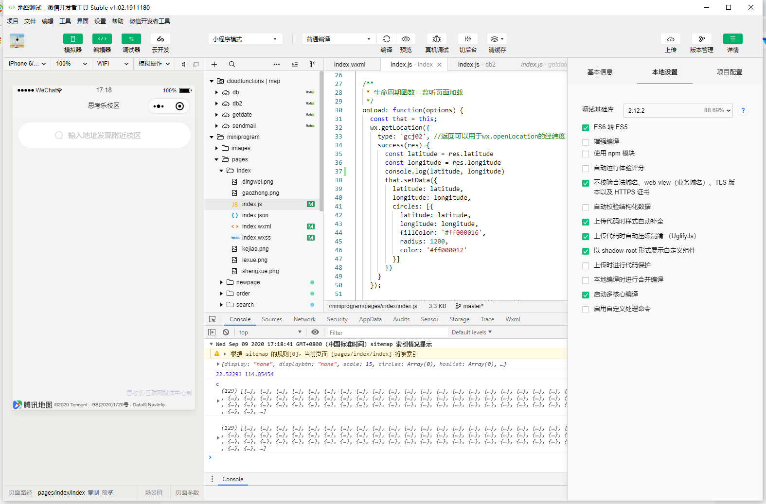Enable 使用 npm 模块 checkbox

click(x=586, y=154)
